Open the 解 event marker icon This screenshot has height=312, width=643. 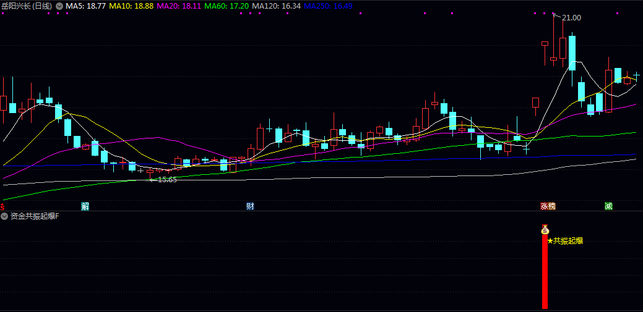pos(85,206)
